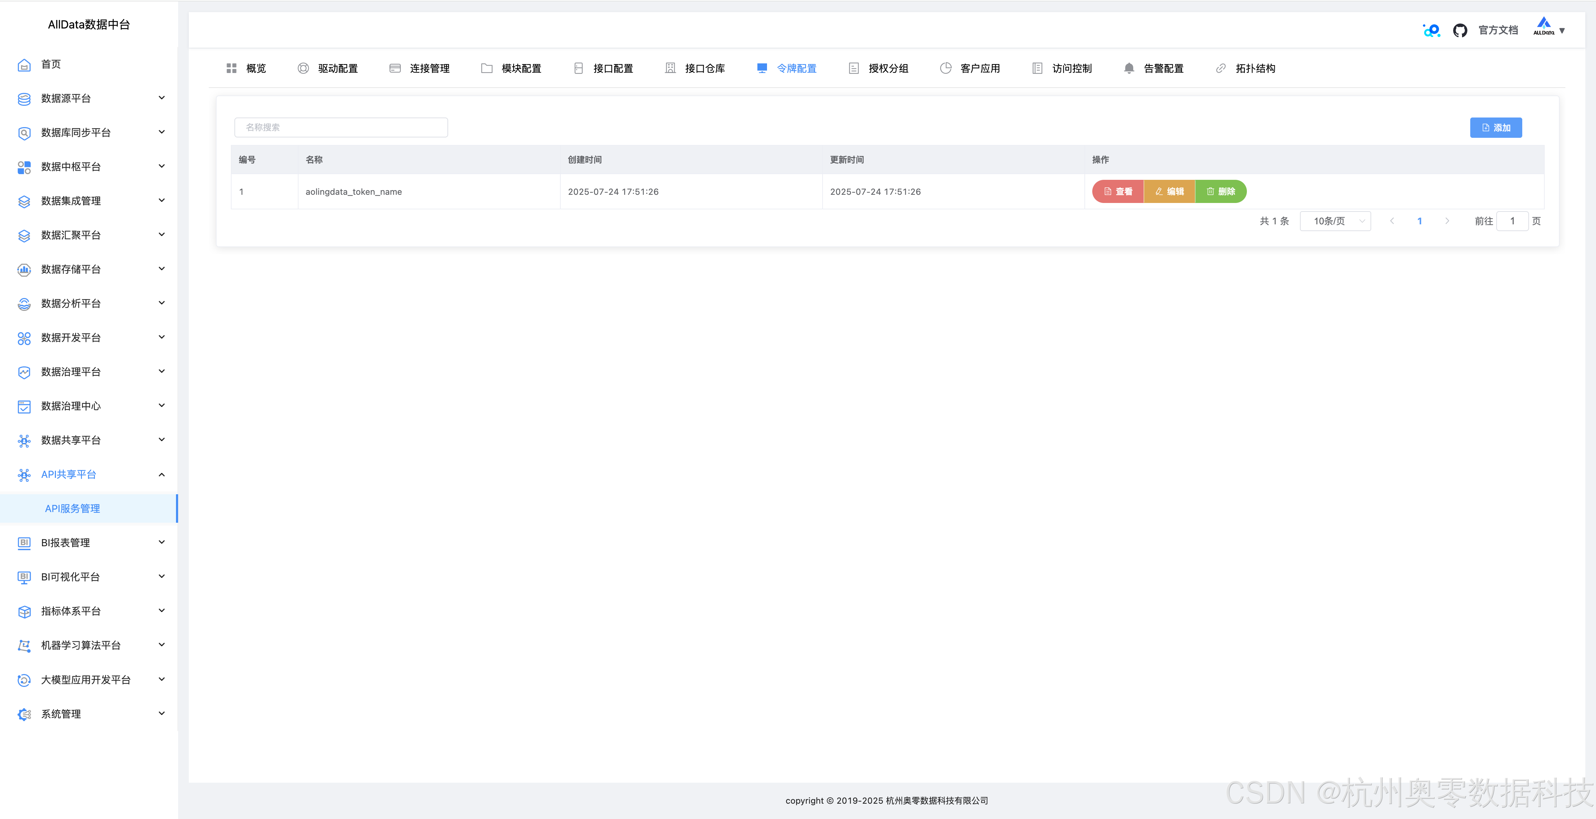Click the home icon next to 首页

coord(24,64)
